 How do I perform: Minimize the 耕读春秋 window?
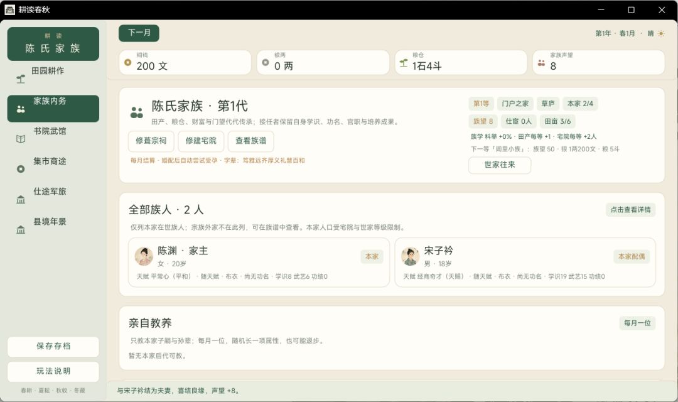(x=601, y=10)
